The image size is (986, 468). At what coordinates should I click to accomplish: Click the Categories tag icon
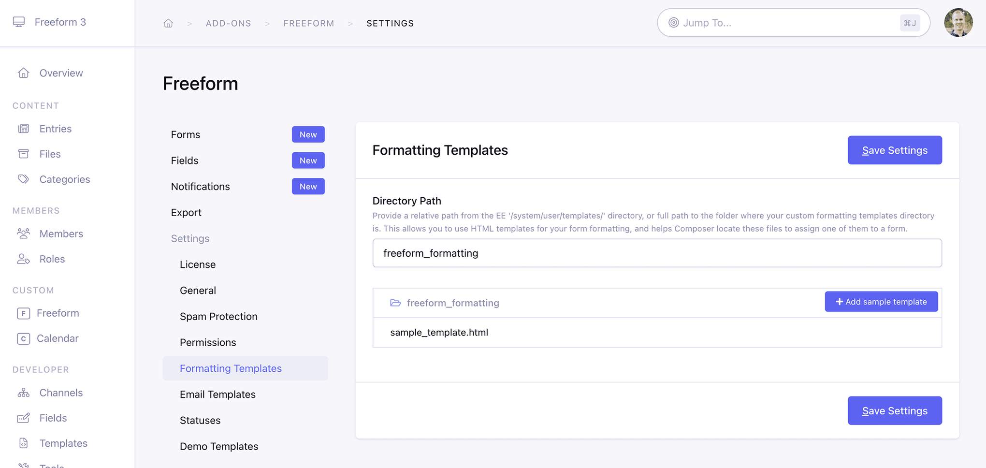23,179
